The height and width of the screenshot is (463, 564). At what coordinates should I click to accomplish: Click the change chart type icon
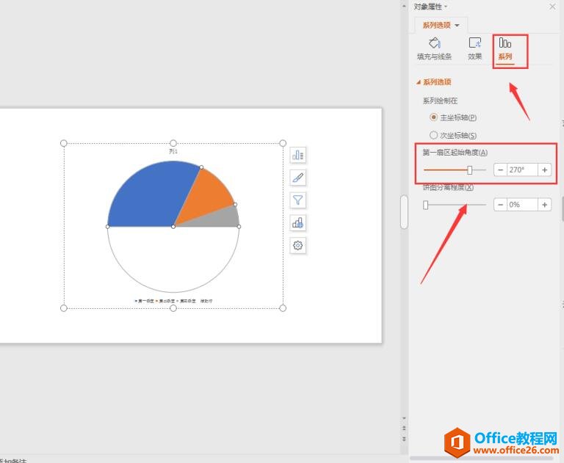(298, 223)
